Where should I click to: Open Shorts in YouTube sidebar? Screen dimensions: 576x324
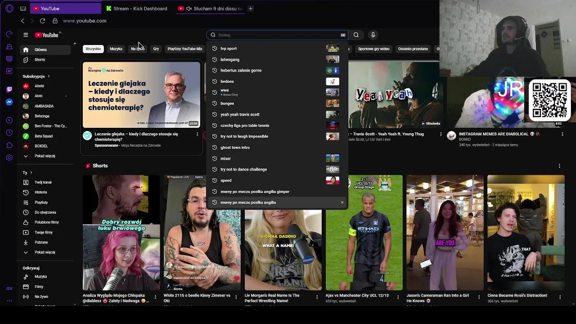(x=45, y=60)
